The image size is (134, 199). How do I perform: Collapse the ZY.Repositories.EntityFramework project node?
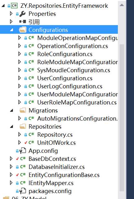click(x=3, y=6)
